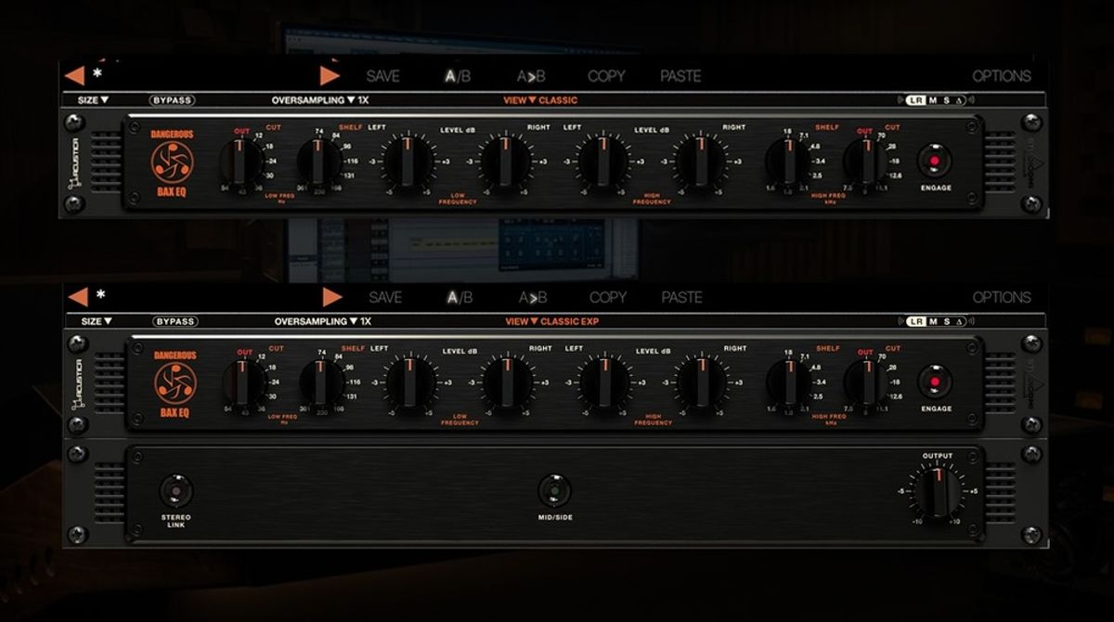Viewport: 1114px width, 622px height.
Task: Select S monitoring mode in upper Classic plugin
Action: point(946,100)
